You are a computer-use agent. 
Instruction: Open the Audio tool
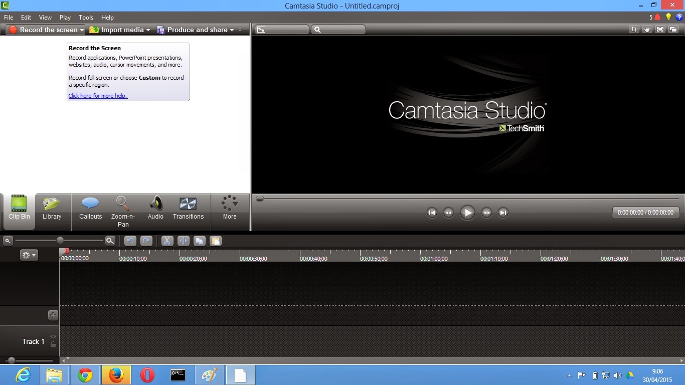(155, 208)
